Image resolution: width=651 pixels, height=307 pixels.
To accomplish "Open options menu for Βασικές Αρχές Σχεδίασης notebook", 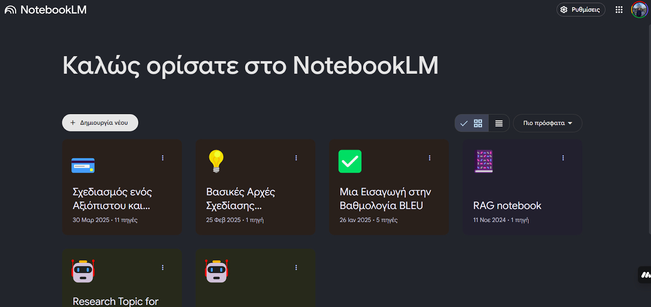I will [296, 158].
